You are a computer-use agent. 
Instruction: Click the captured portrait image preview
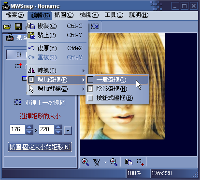(x=123, y=86)
